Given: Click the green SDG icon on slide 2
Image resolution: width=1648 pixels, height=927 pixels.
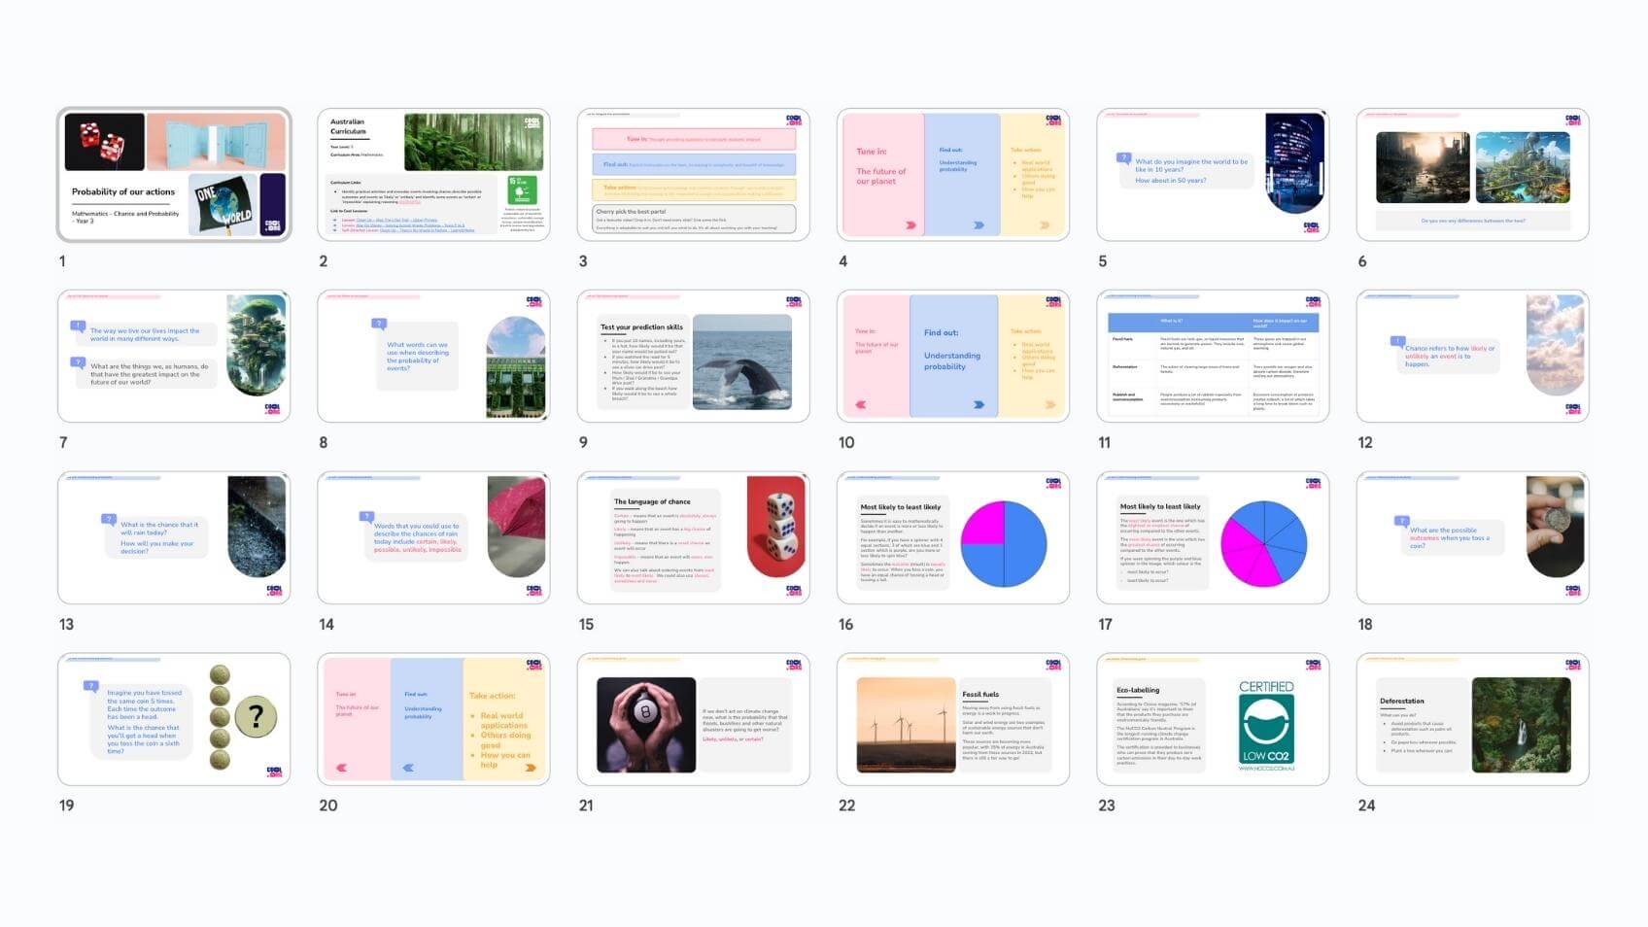Looking at the screenshot, I should (x=522, y=189).
